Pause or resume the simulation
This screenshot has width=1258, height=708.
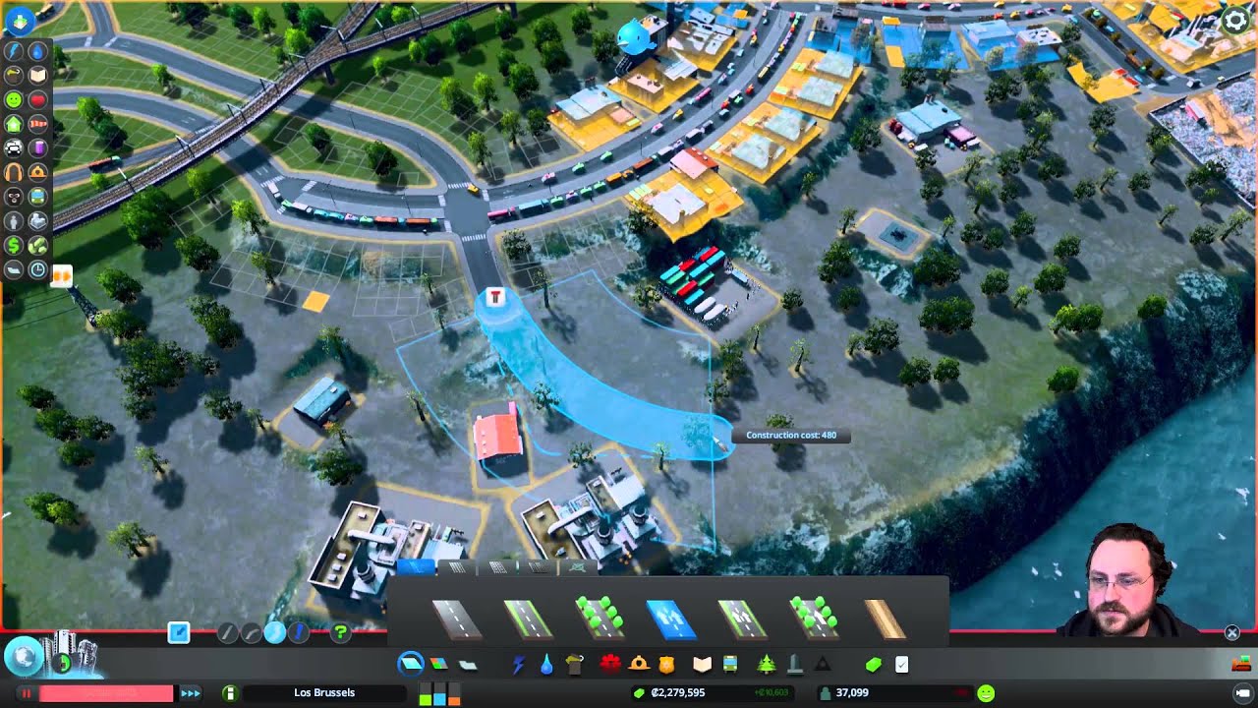pyautogui.click(x=27, y=693)
